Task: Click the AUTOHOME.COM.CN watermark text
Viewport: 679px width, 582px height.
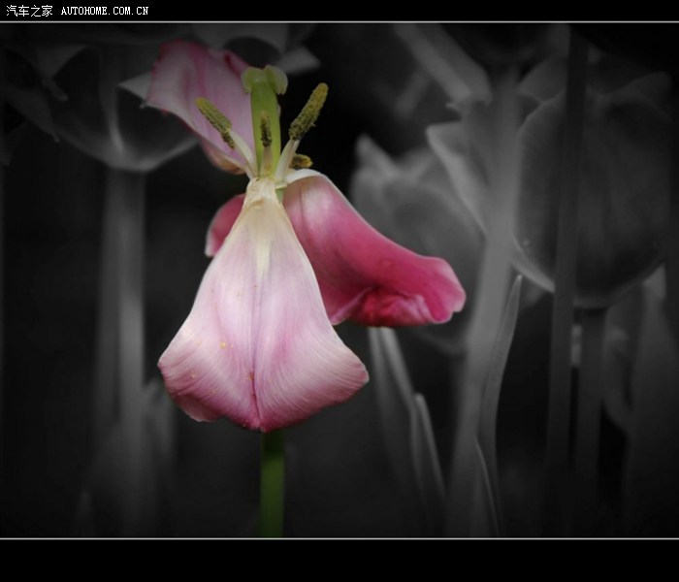Action: (x=105, y=11)
